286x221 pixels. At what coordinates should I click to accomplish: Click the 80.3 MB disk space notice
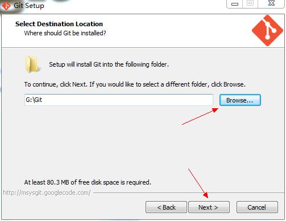88,182
